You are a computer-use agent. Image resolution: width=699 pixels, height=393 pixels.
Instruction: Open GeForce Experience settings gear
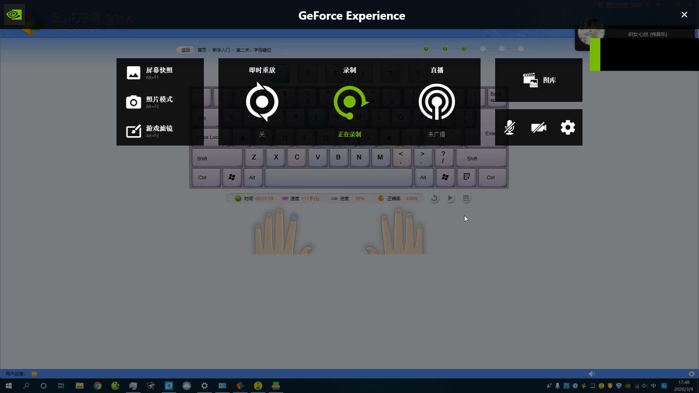[x=568, y=127]
